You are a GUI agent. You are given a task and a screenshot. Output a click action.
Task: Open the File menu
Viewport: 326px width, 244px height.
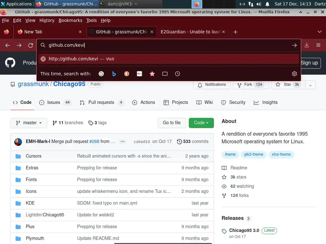click(x=5, y=20)
